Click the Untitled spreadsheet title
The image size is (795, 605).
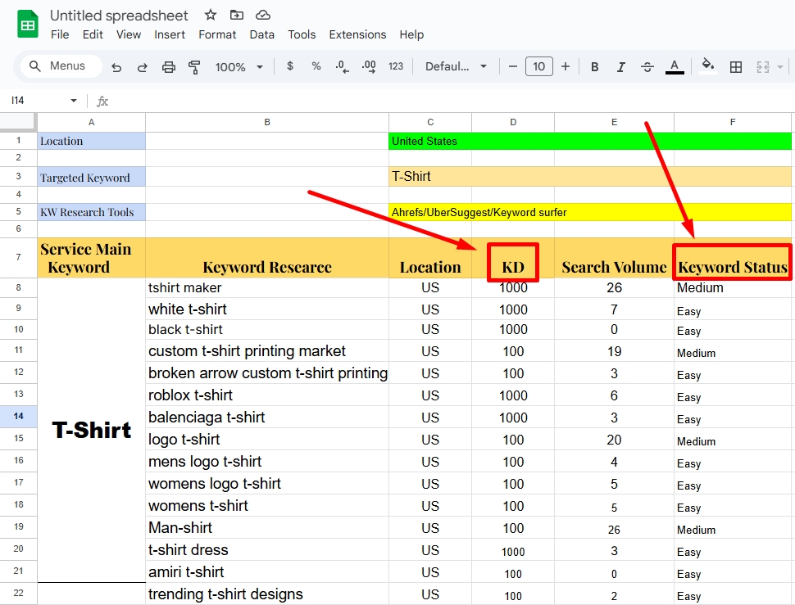pyautogui.click(x=119, y=15)
